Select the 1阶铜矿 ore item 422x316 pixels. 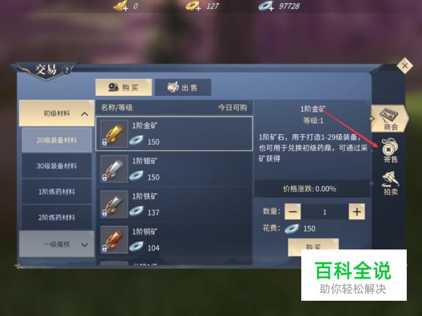(x=174, y=240)
